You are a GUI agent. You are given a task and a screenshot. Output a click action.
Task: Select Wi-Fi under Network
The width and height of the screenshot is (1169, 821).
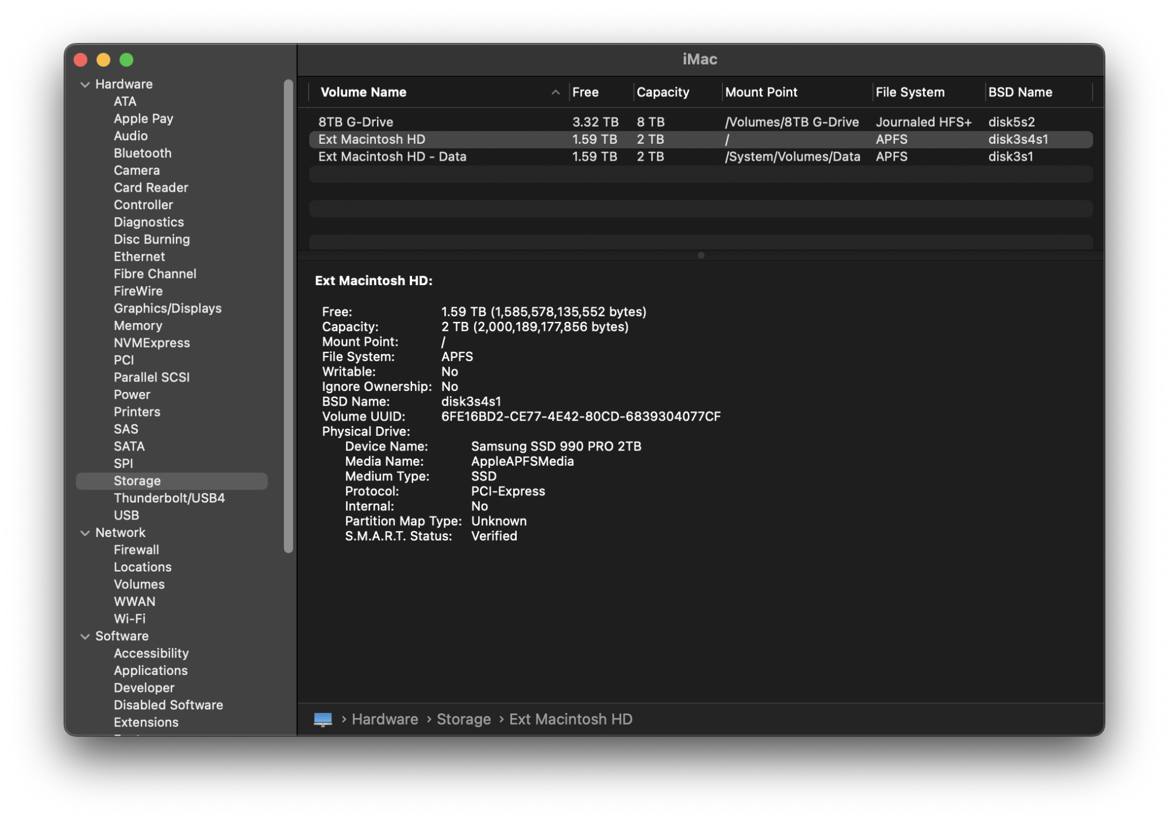(x=129, y=619)
